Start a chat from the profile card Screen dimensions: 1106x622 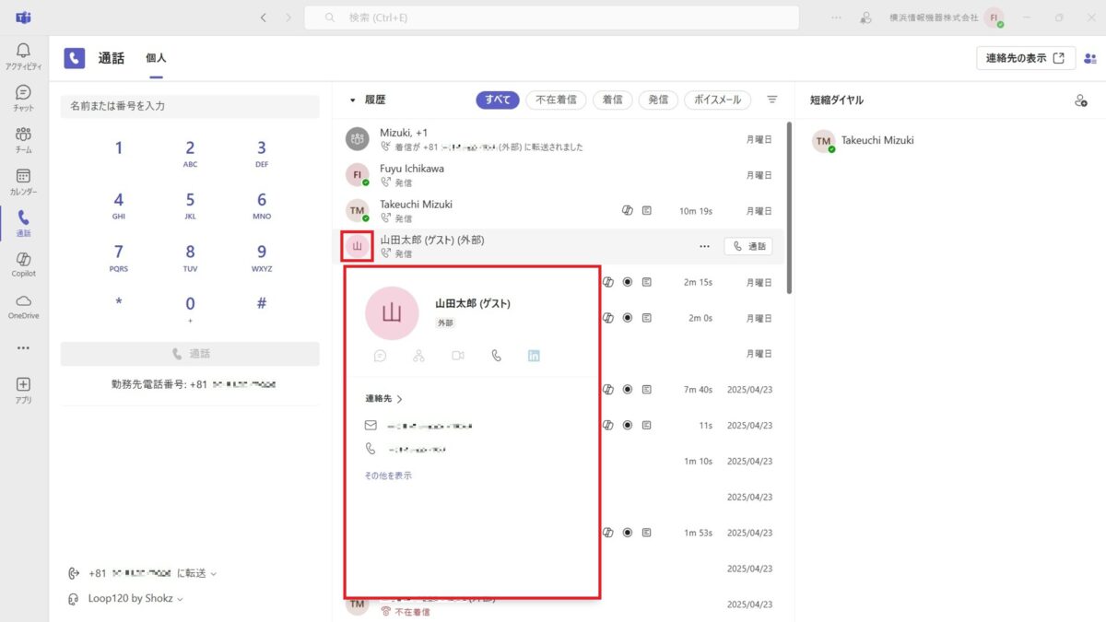tap(381, 355)
